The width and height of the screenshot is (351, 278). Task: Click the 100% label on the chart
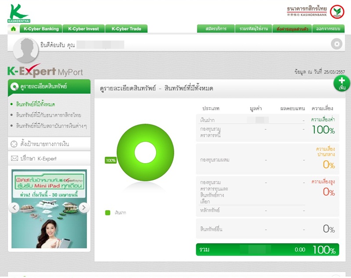111,160
